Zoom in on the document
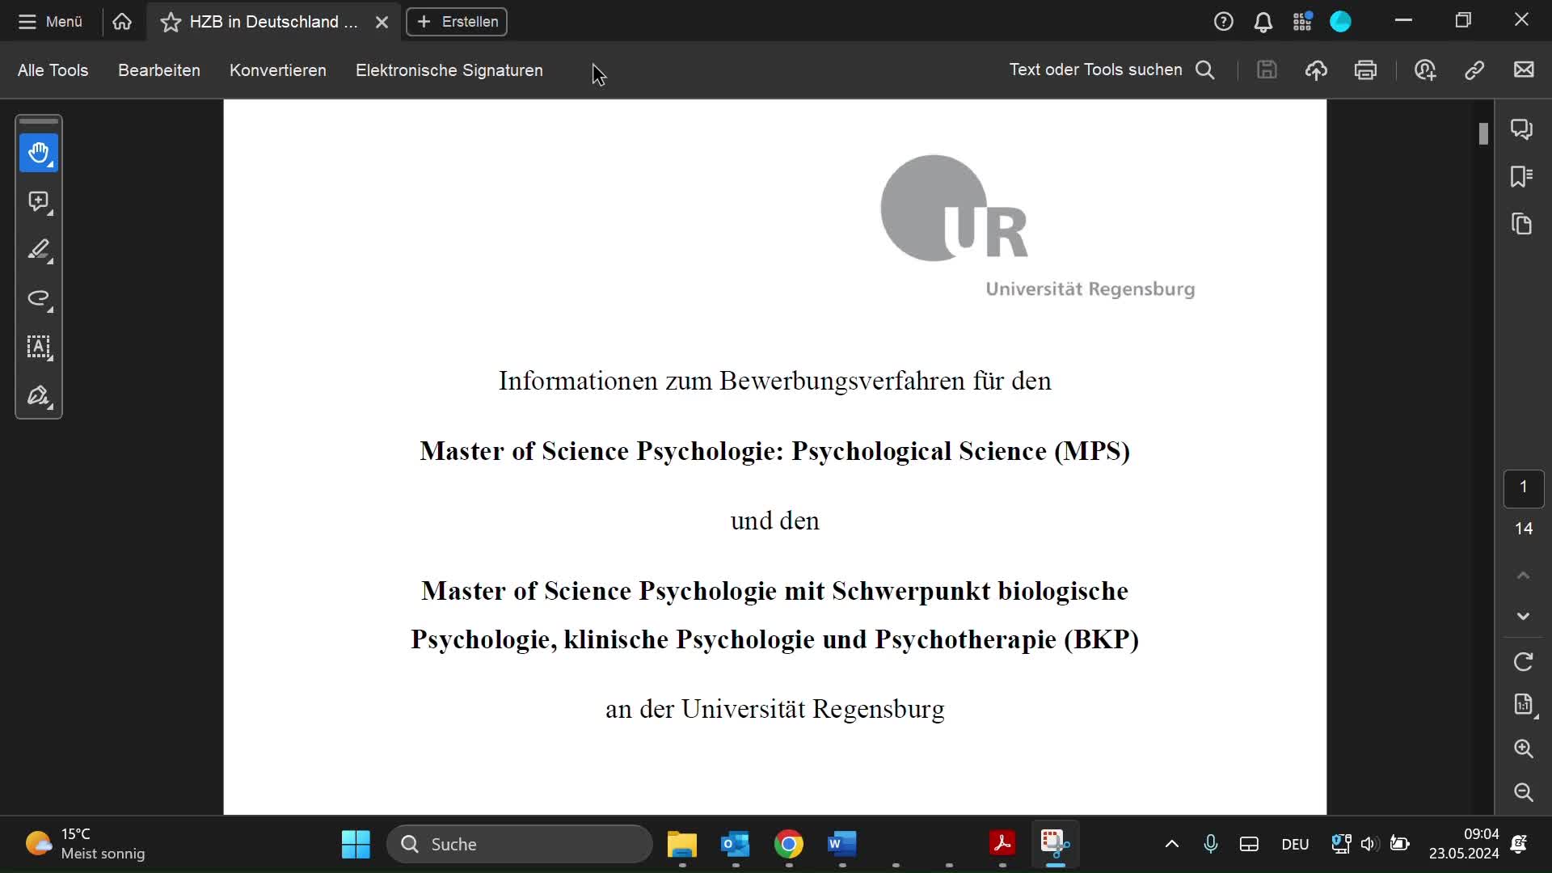Viewport: 1552px width, 873px height. tap(1523, 749)
